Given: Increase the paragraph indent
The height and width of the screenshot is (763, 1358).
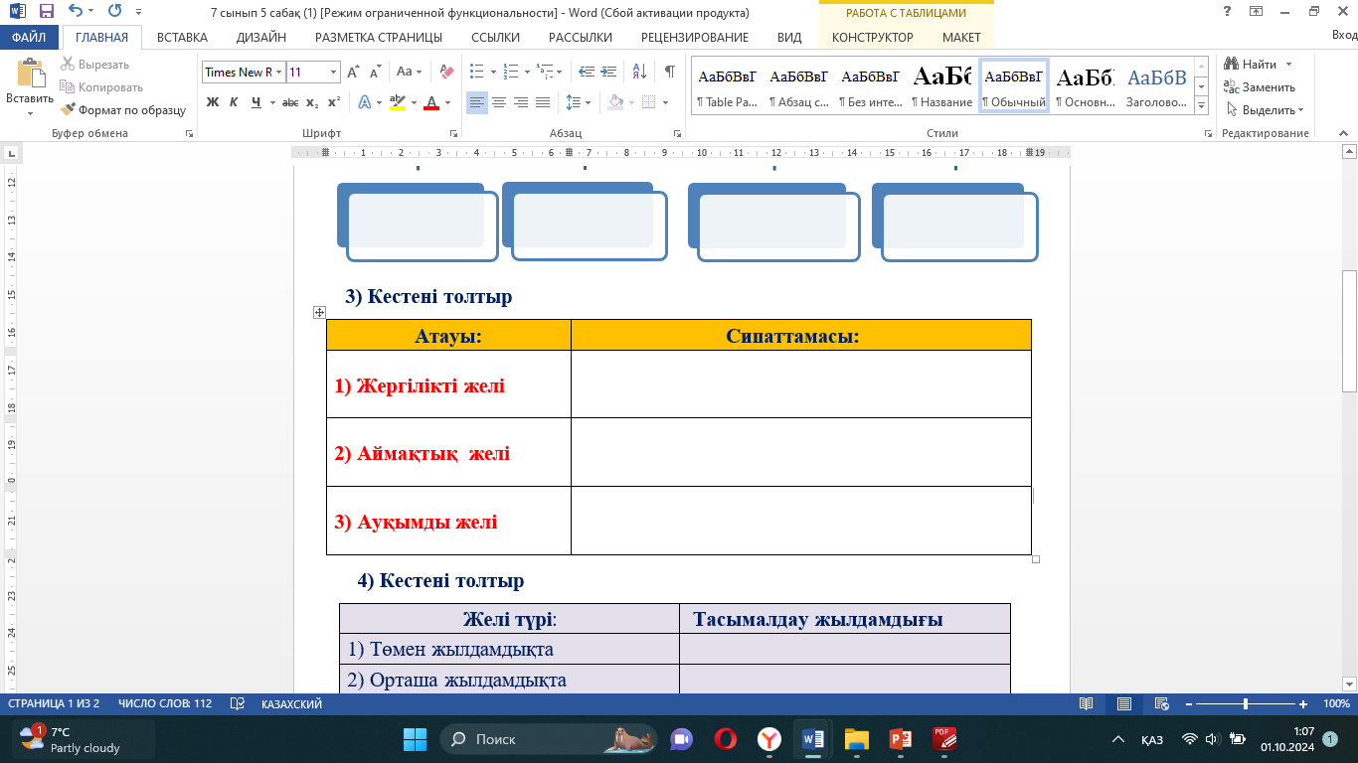Looking at the screenshot, I should click(608, 73).
